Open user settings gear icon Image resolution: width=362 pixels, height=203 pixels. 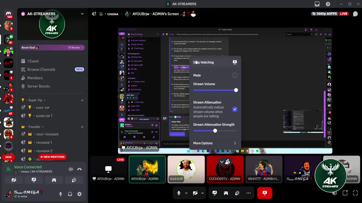tap(79, 194)
